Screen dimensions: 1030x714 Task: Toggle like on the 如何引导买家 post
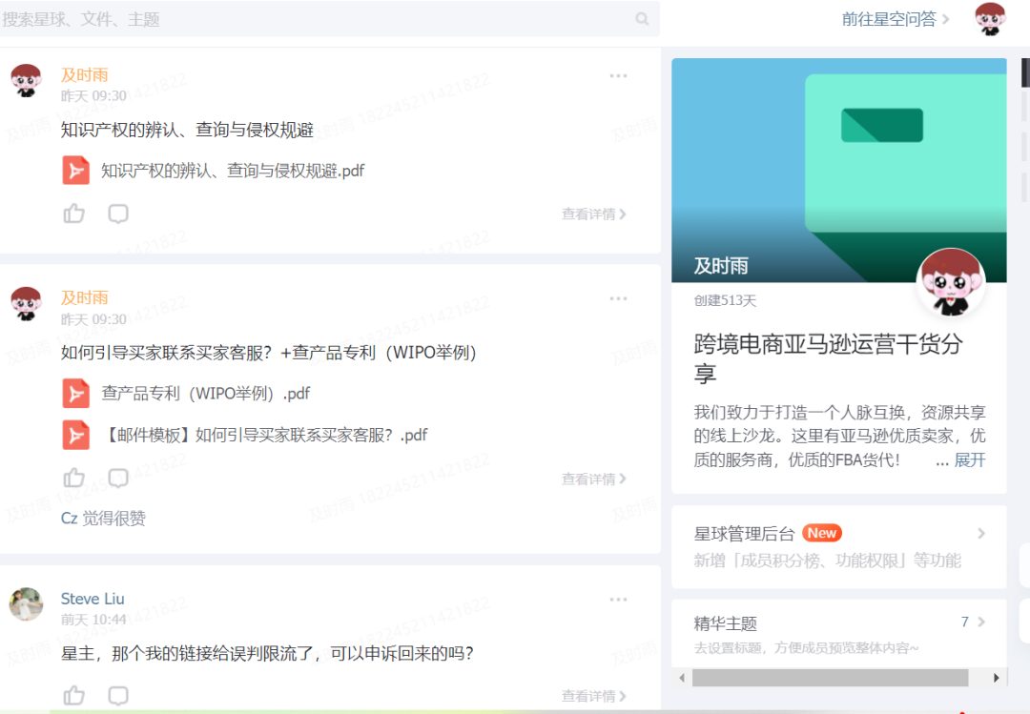[x=74, y=479]
